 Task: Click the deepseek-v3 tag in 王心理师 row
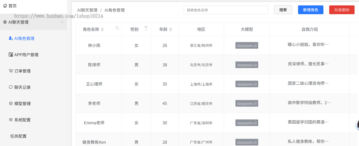point(247,84)
